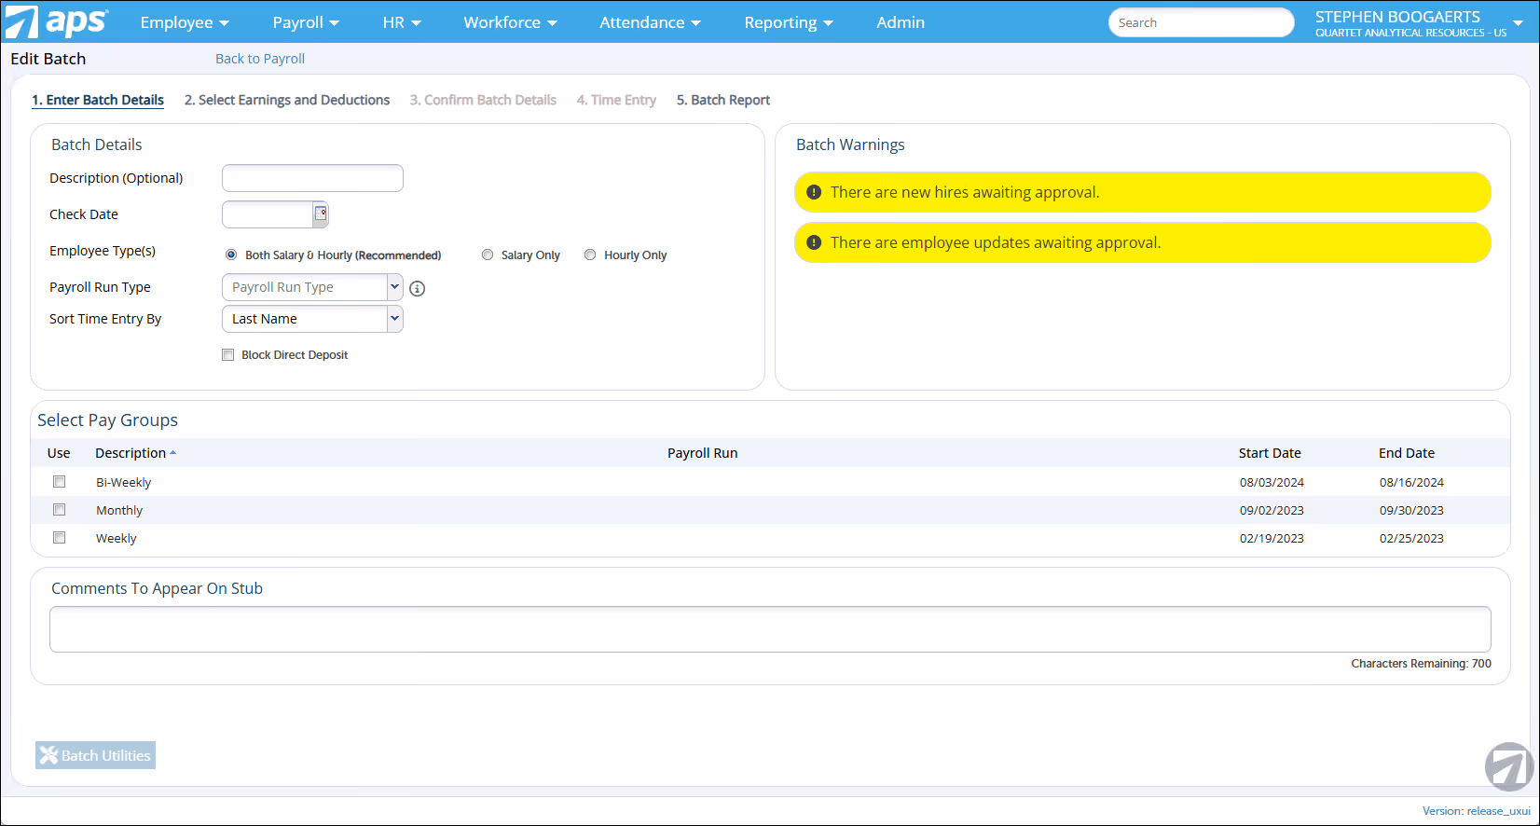This screenshot has width=1540, height=826.
Task: Click the new hires awaiting approval warning
Action: 1143,192
